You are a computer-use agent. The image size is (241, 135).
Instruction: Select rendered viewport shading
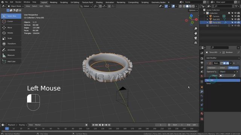click(193, 6)
